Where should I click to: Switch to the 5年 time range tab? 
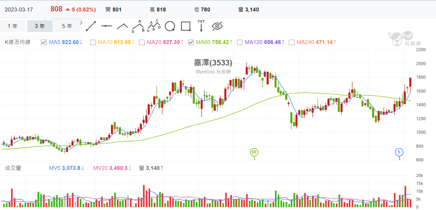[x=67, y=26]
